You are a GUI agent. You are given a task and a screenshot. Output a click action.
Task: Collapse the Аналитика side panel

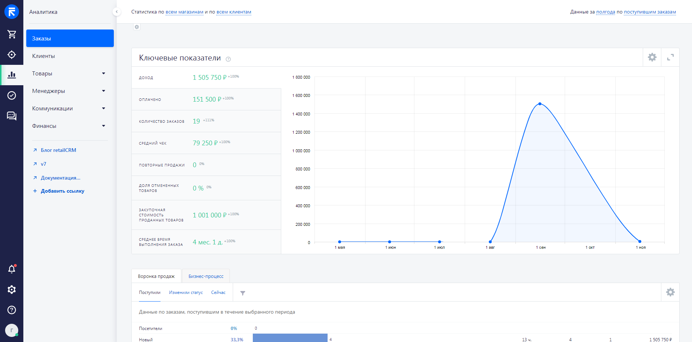coord(116,12)
